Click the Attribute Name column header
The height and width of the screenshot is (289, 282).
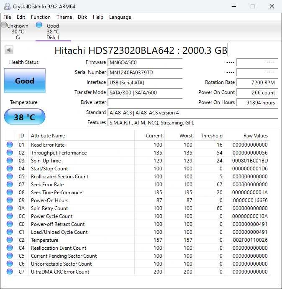click(81, 136)
